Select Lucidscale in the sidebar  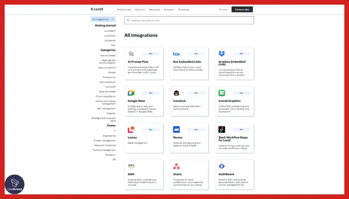[x=110, y=40]
